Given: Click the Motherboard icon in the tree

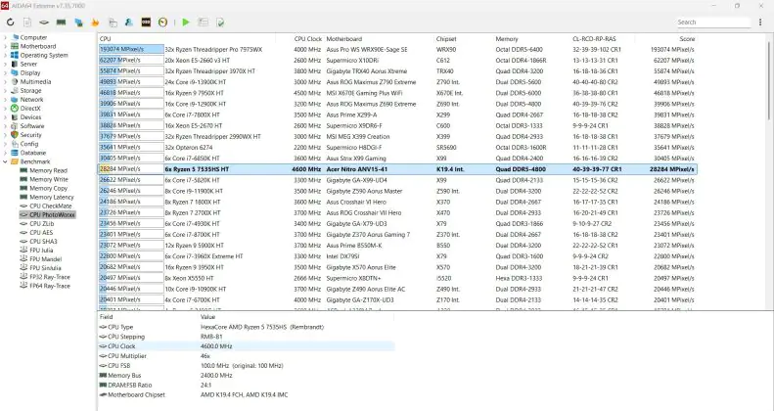Looking at the screenshot, I should (15, 46).
